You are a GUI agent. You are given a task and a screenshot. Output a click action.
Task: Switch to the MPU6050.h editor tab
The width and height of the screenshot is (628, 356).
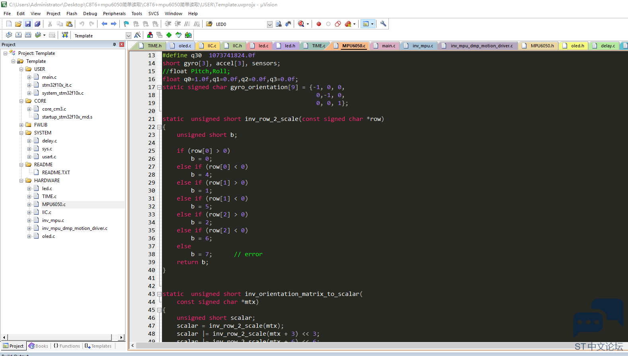tap(538, 46)
